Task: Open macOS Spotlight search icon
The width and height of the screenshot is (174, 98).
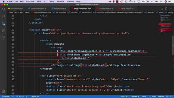Action: (x=161, y=1)
